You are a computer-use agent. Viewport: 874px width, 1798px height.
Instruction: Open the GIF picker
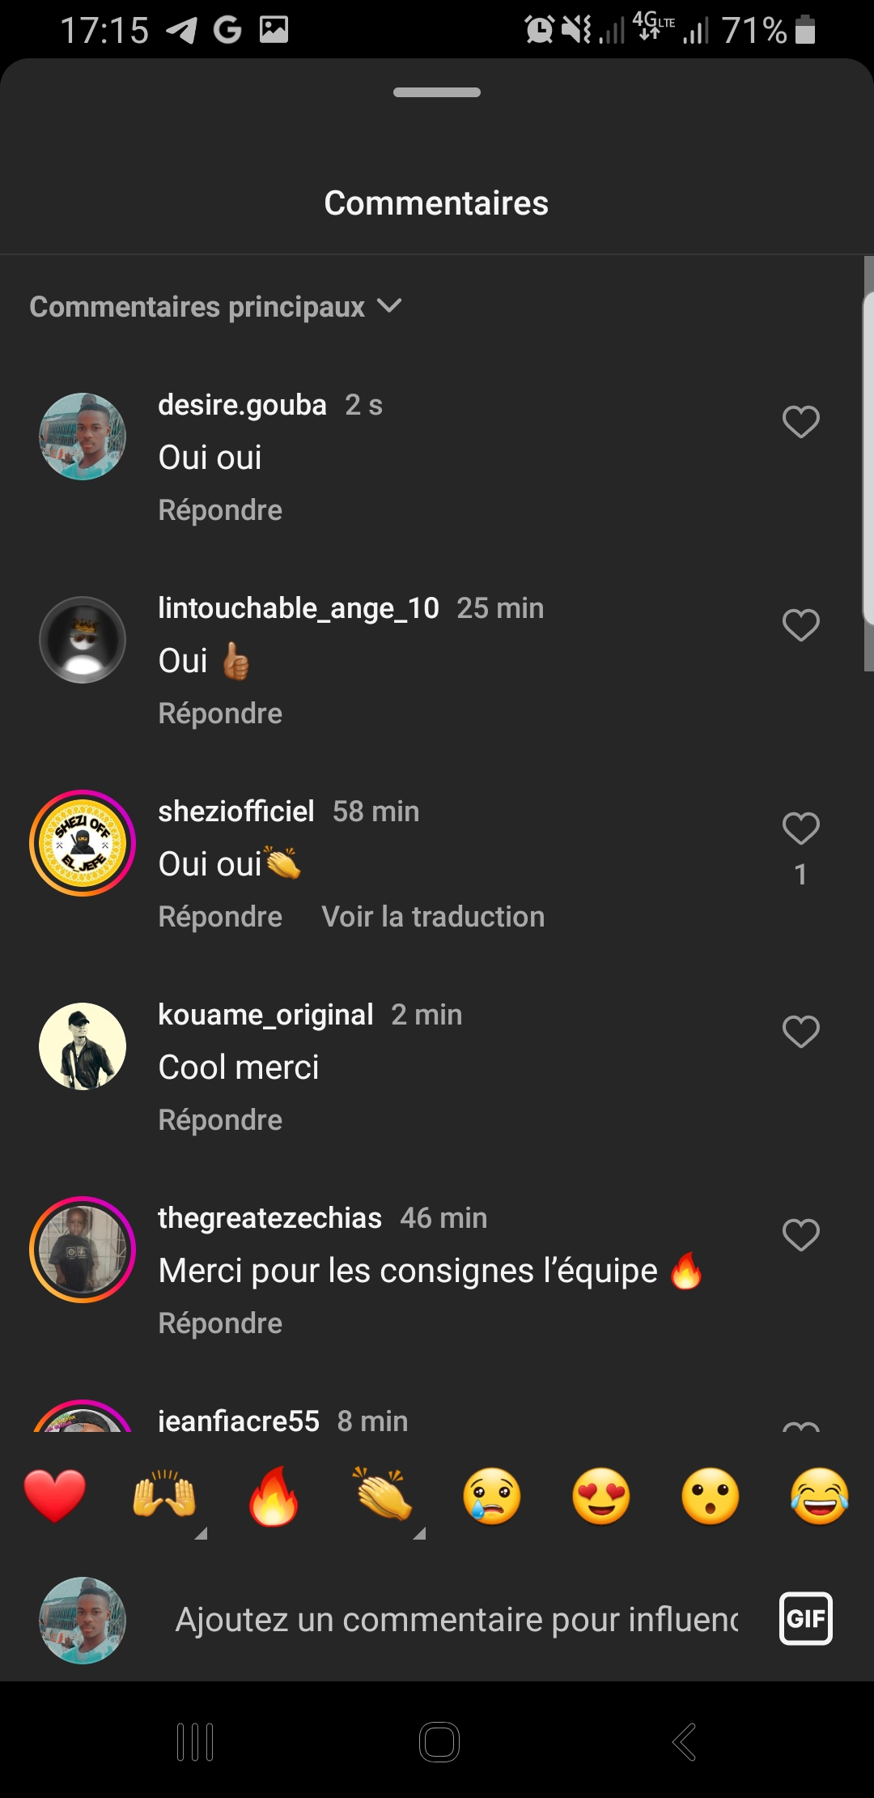pyautogui.click(x=805, y=1619)
